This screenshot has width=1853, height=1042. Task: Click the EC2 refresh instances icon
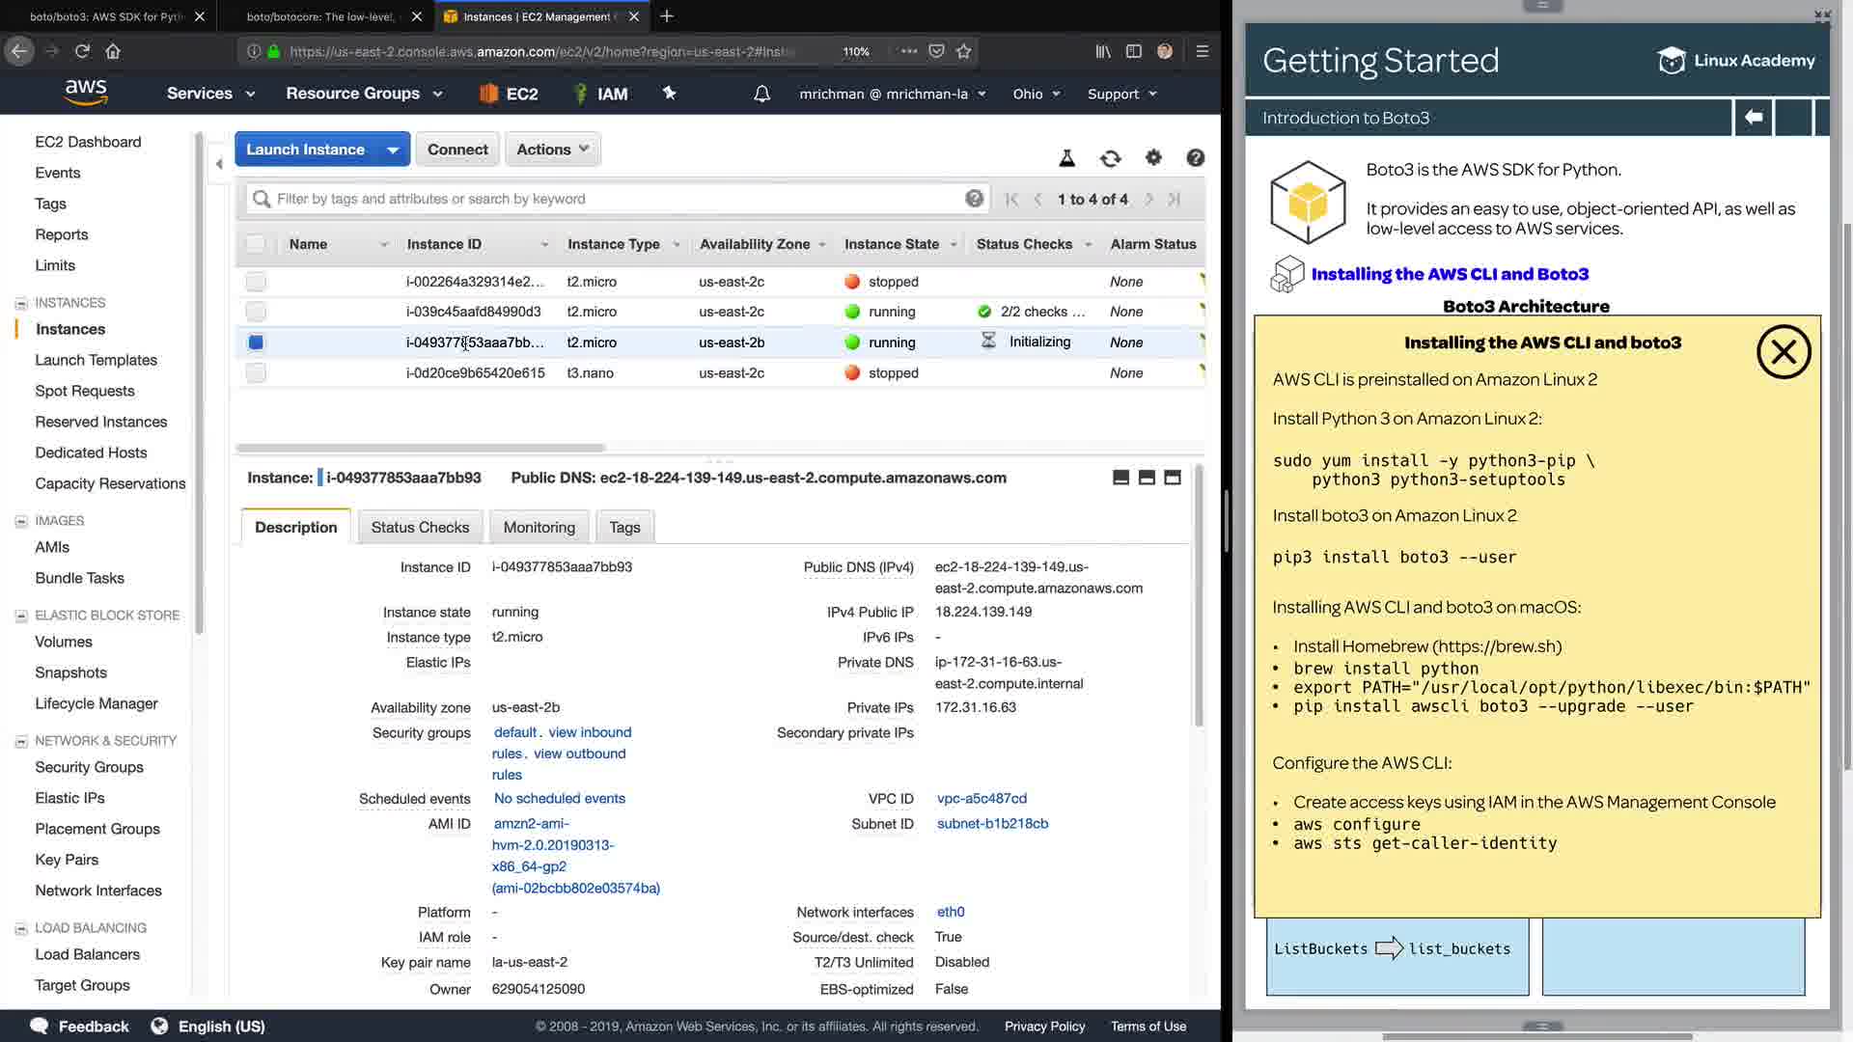pyautogui.click(x=1110, y=158)
